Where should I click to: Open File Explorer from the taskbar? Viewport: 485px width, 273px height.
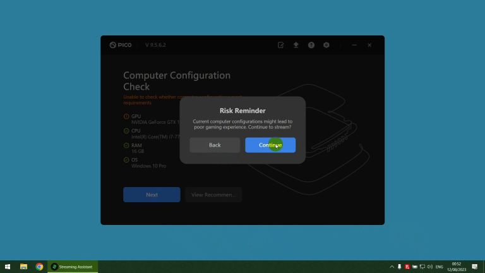[x=23, y=267]
